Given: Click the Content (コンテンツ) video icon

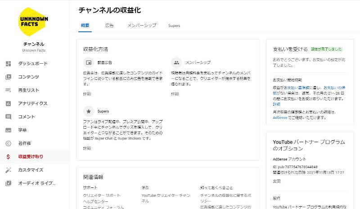Looking at the screenshot, I should [8, 77].
